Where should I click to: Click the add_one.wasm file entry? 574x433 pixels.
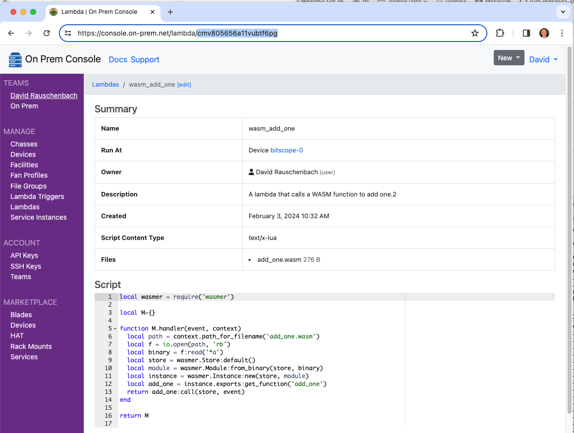pos(279,260)
